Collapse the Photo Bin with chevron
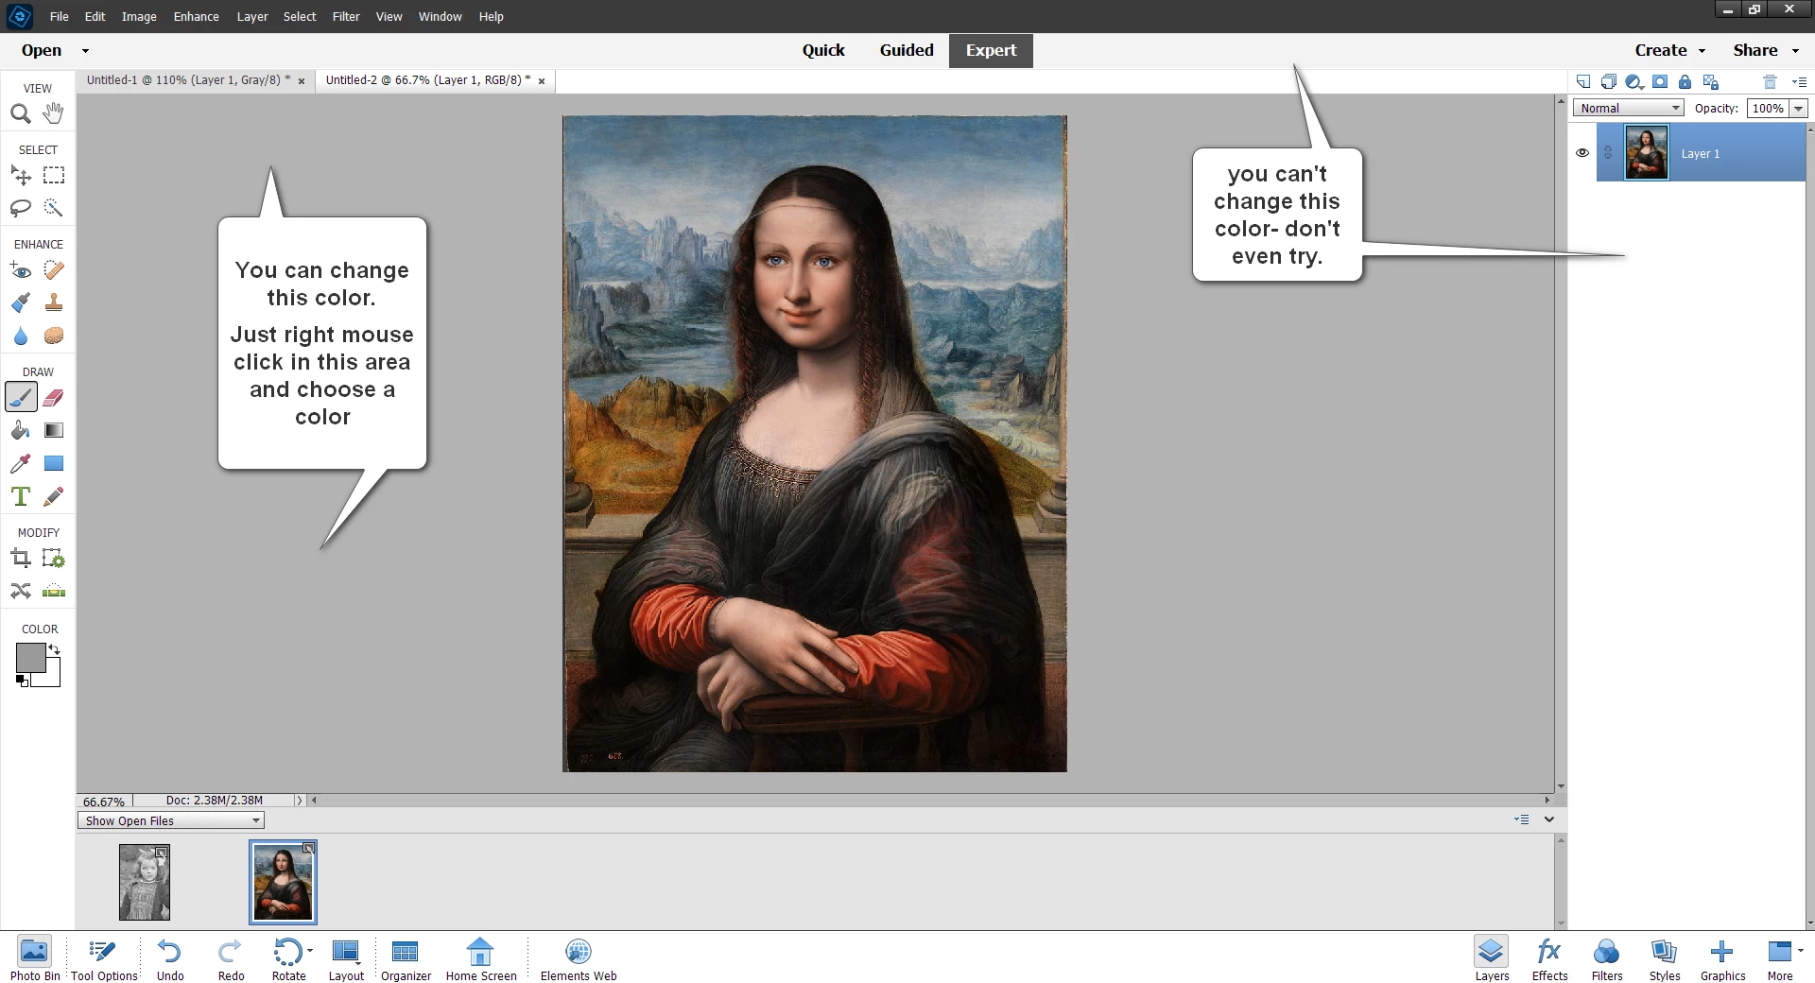 pos(1549,819)
